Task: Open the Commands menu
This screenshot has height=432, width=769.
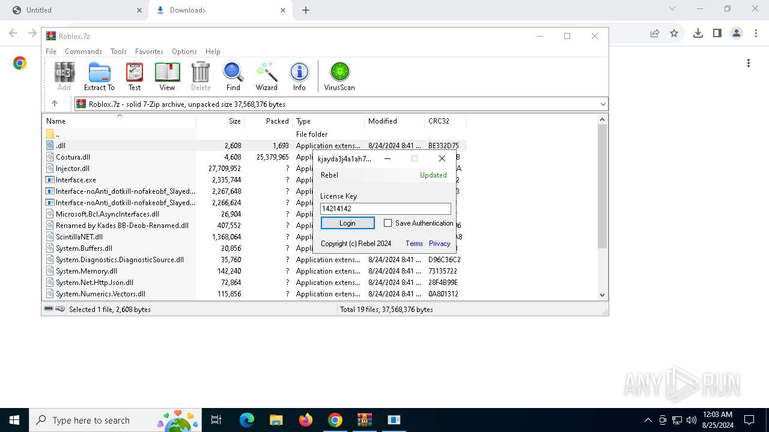Action: (x=84, y=52)
